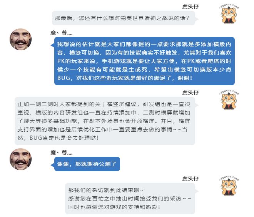Open the second mustache man avatar of 魔、尊灬

coord(20,159)
